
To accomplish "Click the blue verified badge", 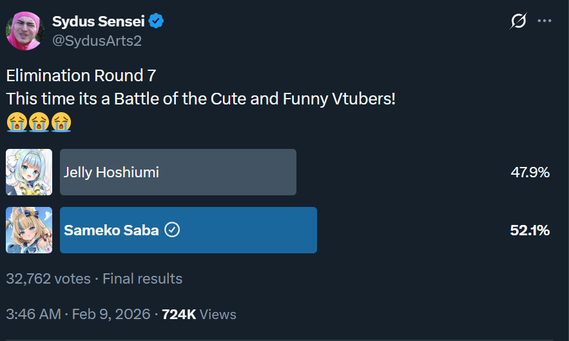I will [x=156, y=21].
